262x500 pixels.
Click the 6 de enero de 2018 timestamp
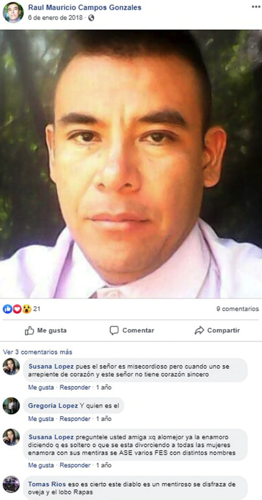click(x=55, y=18)
